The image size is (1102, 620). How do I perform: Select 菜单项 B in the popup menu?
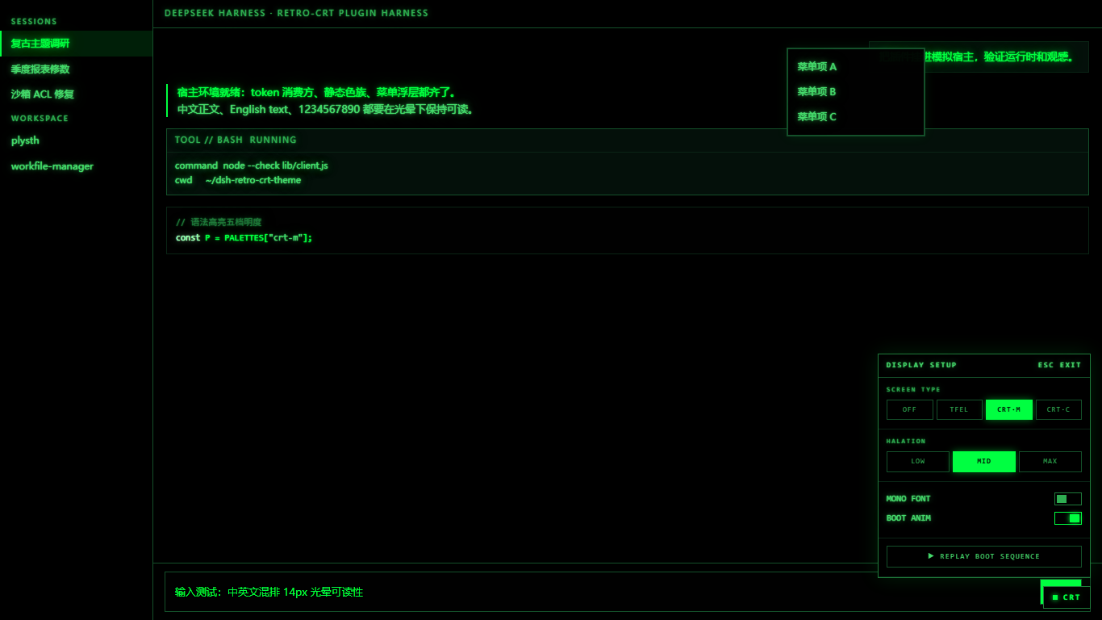click(855, 92)
